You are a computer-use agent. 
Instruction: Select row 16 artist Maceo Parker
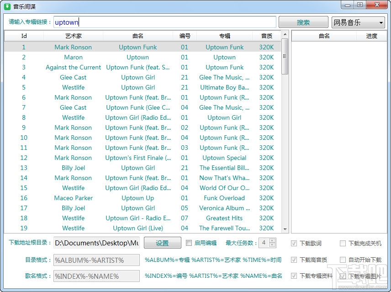point(73,198)
